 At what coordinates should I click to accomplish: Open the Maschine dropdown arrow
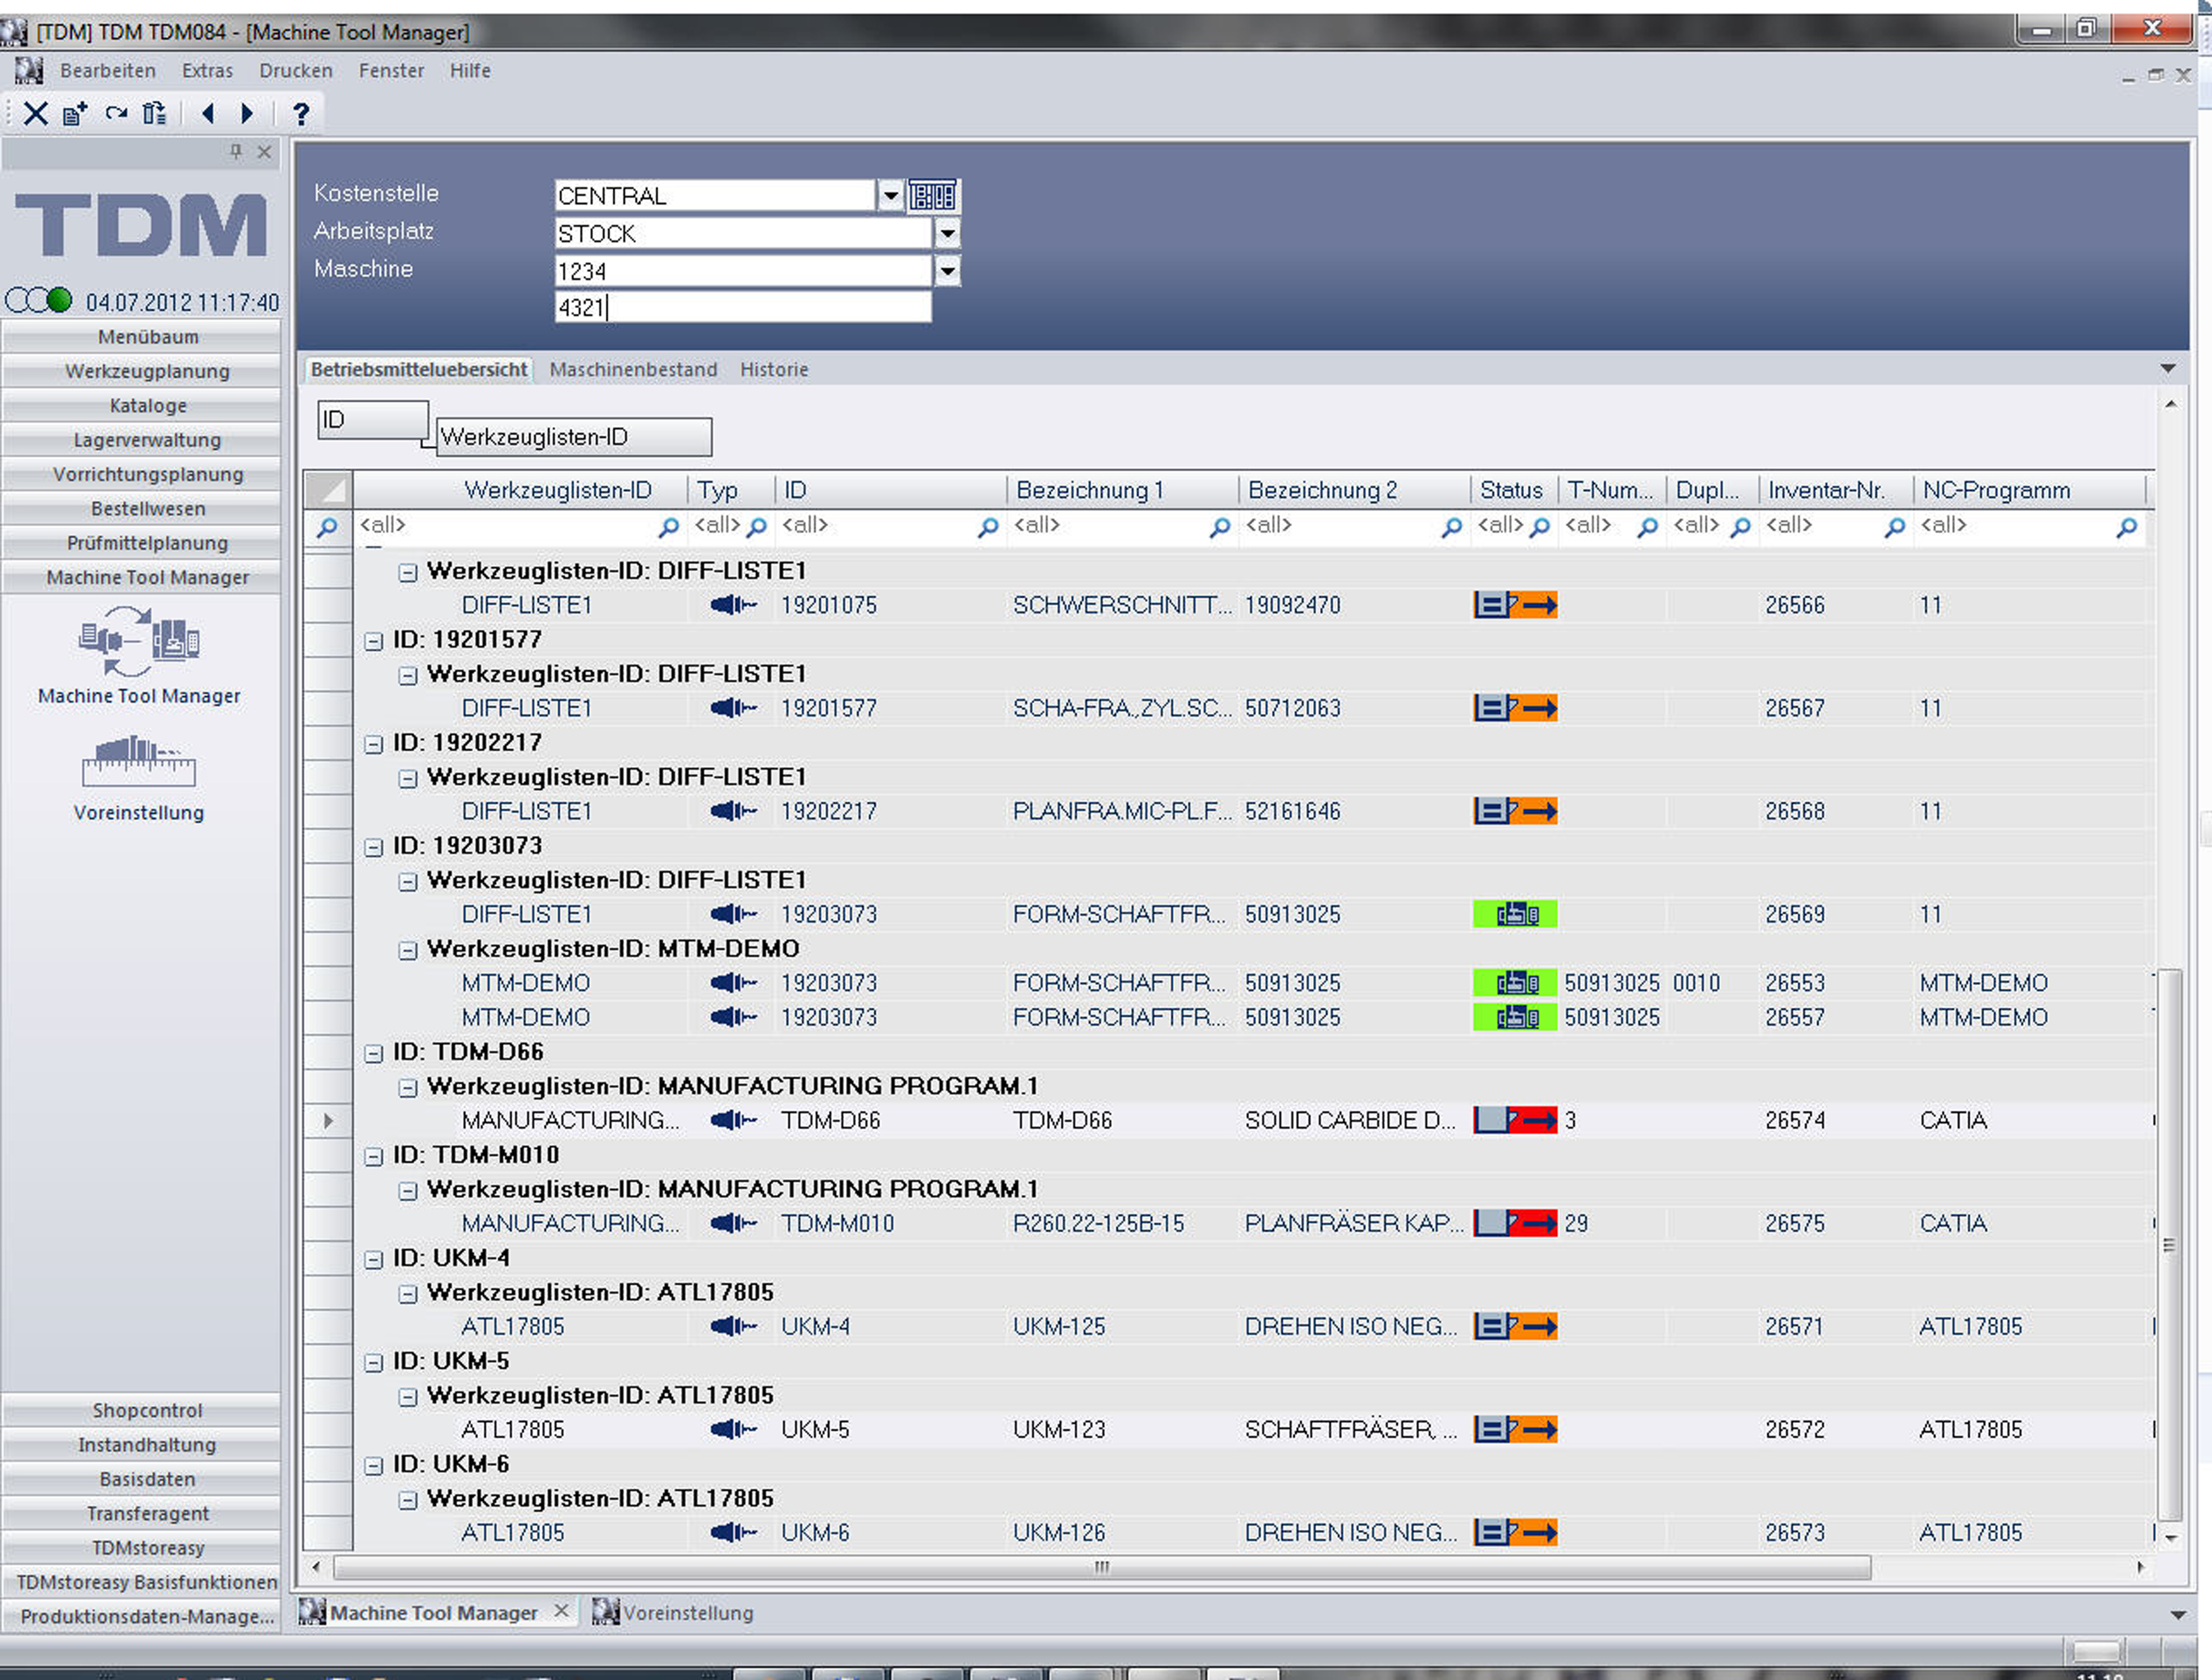tap(947, 271)
